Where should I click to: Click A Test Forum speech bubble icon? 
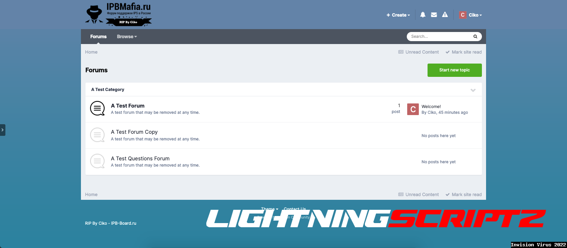coord(97,109)
